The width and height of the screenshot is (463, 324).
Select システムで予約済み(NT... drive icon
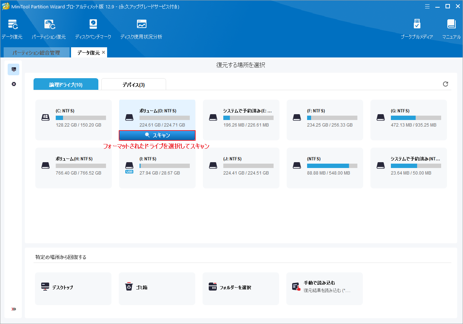pyautogui.click(x=381, y=166)
